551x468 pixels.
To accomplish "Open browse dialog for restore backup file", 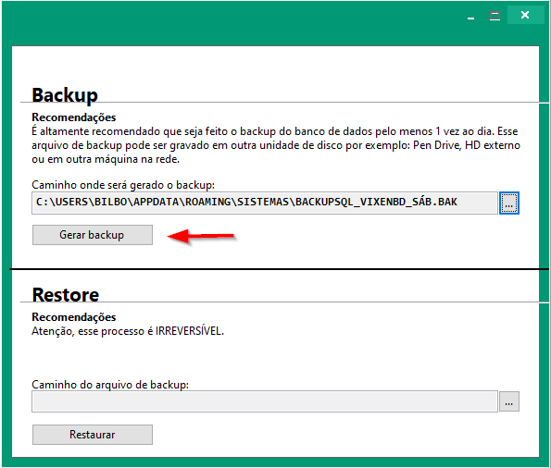I will tap(509, 401).
